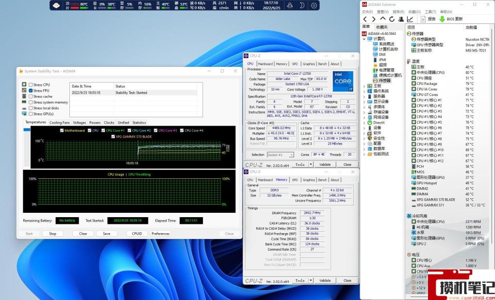
Task: Click the 报告 report button in AIDA64
Action: (x=428, y=19)
